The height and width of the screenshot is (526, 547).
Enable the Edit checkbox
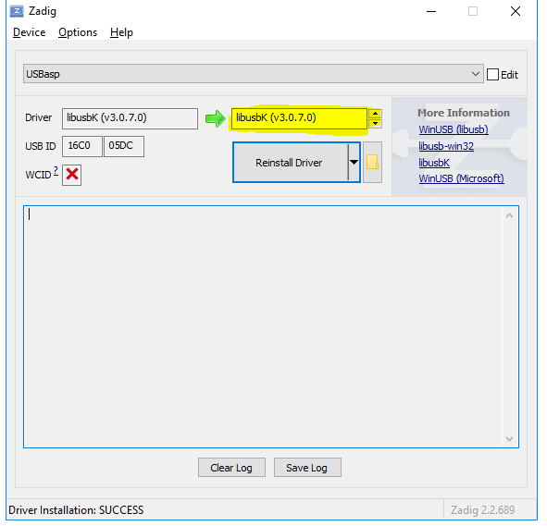coord(492,75)
